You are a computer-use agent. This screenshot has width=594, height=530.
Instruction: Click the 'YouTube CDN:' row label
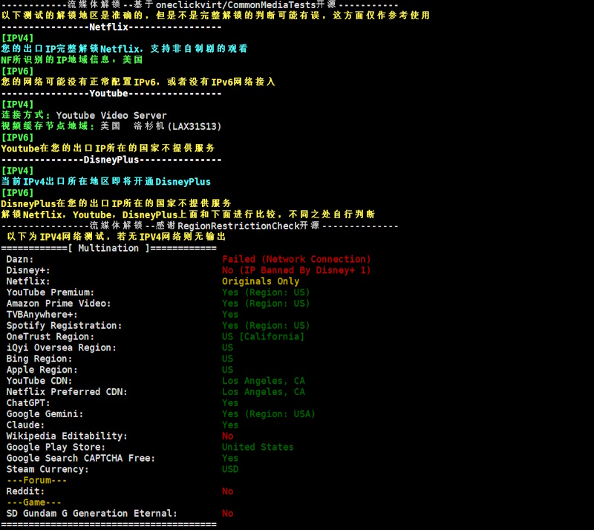[x=39, y=381]
